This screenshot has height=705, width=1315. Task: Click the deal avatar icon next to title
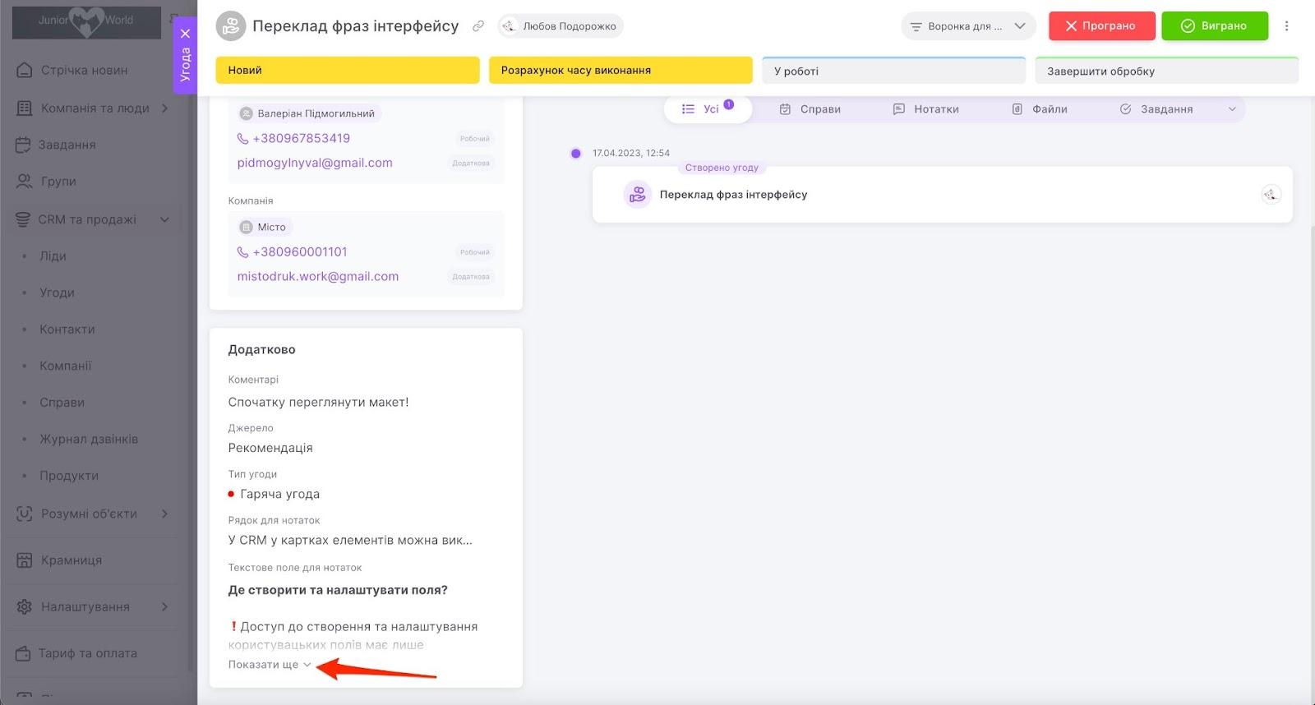click(231, 26)
